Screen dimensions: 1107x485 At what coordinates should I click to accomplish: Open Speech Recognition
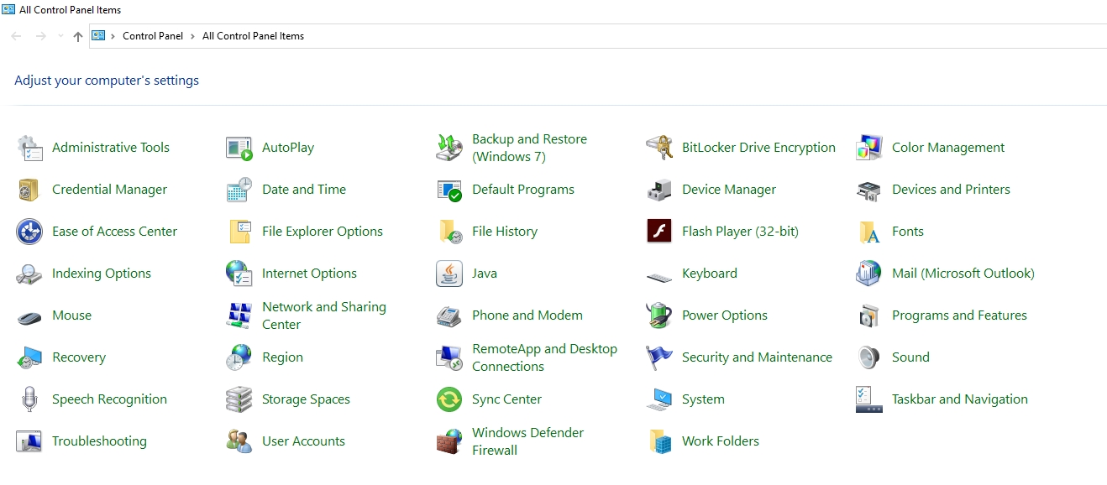pos(109,399)
